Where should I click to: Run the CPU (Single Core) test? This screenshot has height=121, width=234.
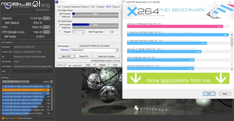point(46,32)
